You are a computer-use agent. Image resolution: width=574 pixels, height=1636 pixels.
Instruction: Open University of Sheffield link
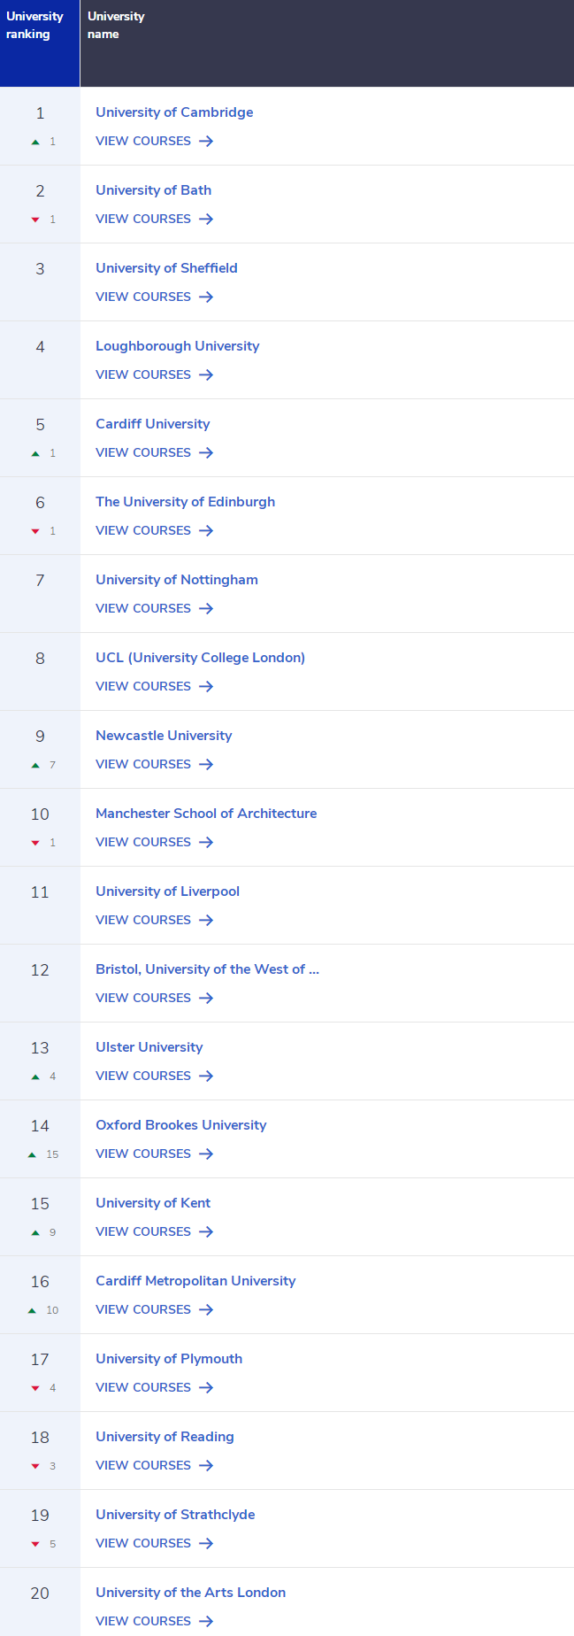[166, 268]
